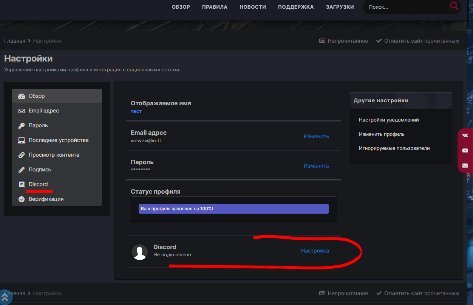Screen dimensions: 473x305
Task: Focus the Поиск search input field
Action: [x=406, y=7]
